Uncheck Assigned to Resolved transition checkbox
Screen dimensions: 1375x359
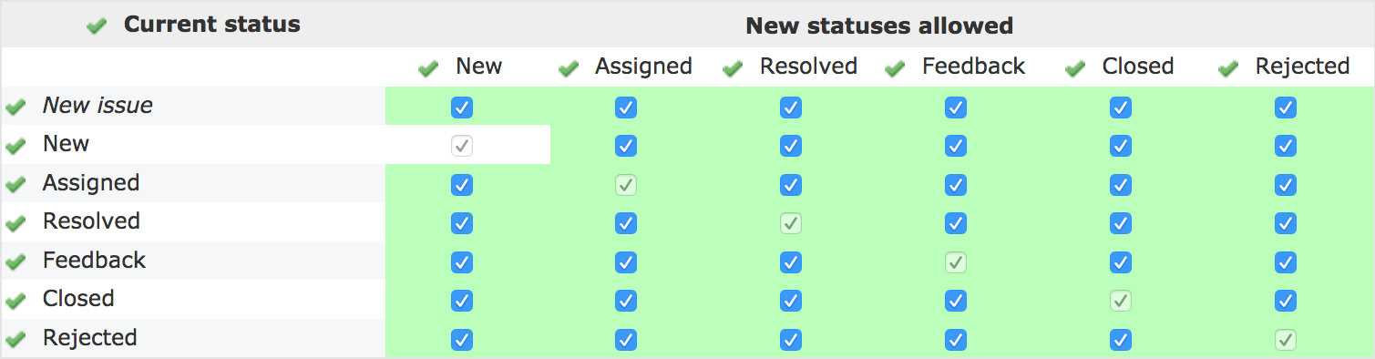pos(791,185)
